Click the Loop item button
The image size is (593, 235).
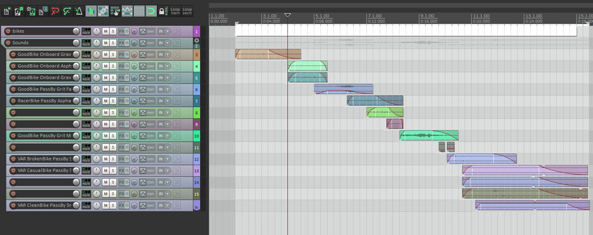(175, 11)
